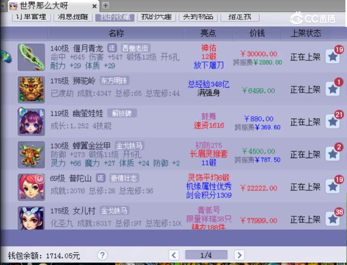Select the 我的收藏 tab
The width and height of the screenshot is (347, 265).
click(115, 17)
